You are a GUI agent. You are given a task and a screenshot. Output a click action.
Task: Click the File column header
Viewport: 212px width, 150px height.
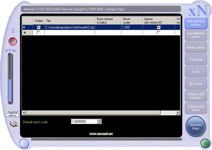click(x=70, y=21)
